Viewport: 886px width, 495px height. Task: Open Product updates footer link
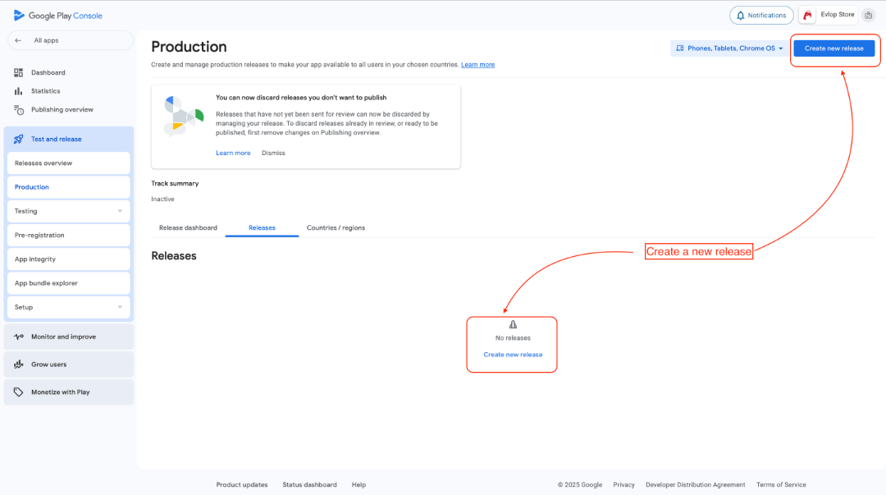(242, 485)
